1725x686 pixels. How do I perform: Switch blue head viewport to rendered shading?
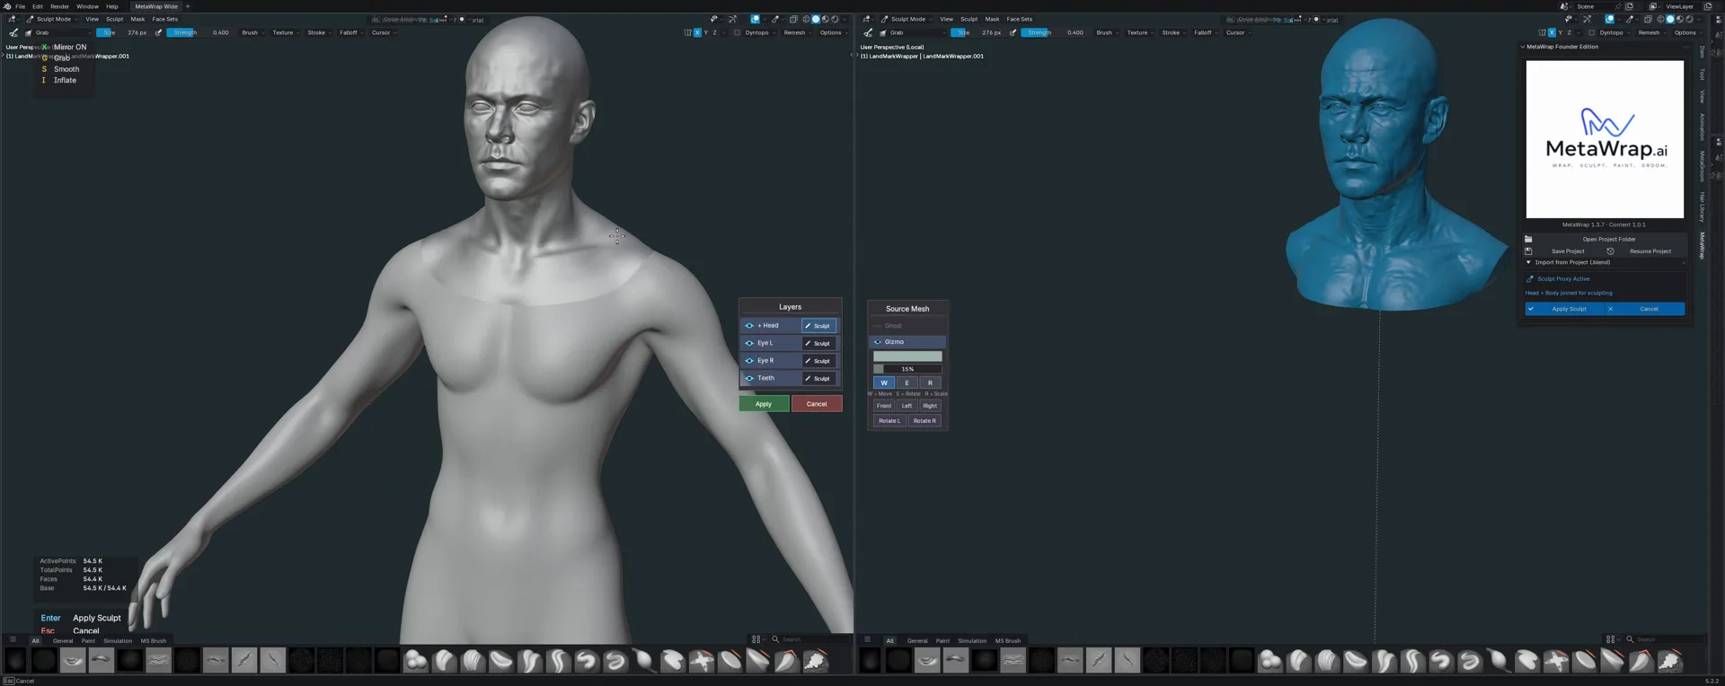click(x=1690, y=19)
